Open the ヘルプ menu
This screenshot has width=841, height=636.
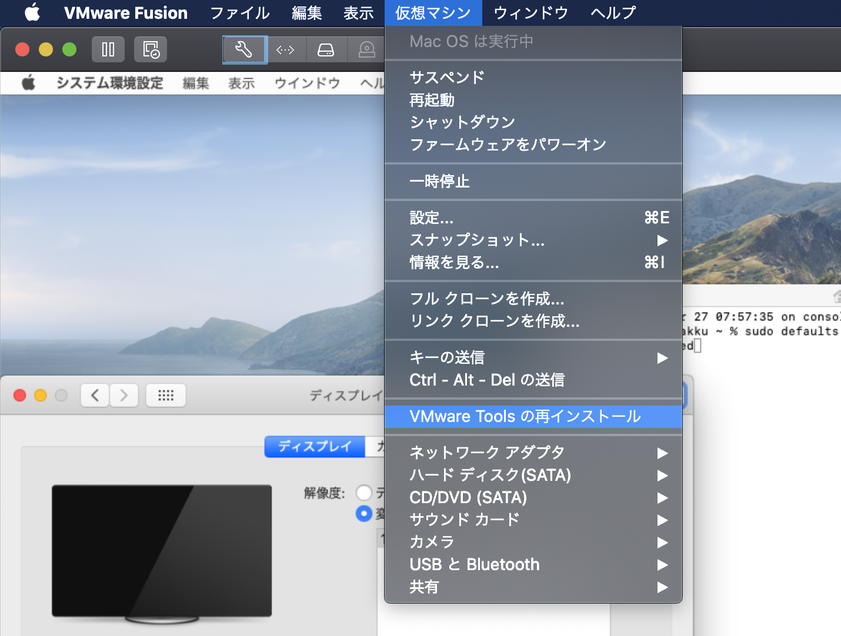tap(613, 12)
